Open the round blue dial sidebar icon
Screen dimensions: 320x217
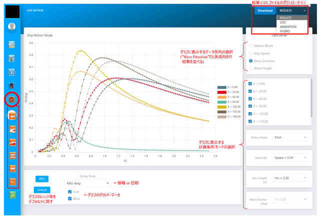tap(11, 72)
